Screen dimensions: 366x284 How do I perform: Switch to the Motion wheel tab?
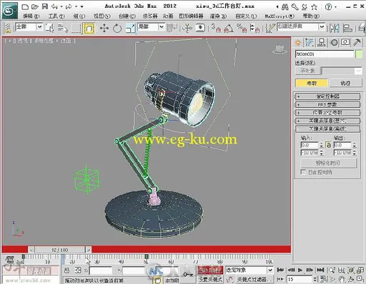[334, 43]
